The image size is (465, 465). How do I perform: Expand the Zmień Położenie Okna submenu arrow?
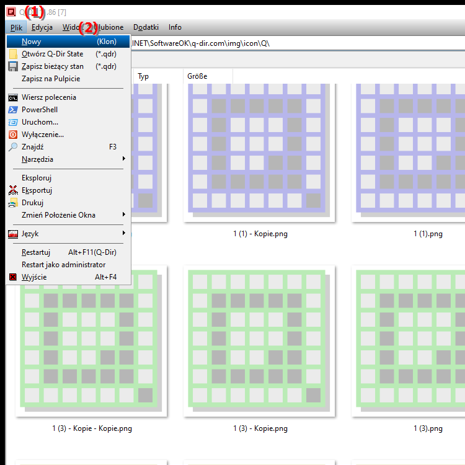click(x=124, y=215)
